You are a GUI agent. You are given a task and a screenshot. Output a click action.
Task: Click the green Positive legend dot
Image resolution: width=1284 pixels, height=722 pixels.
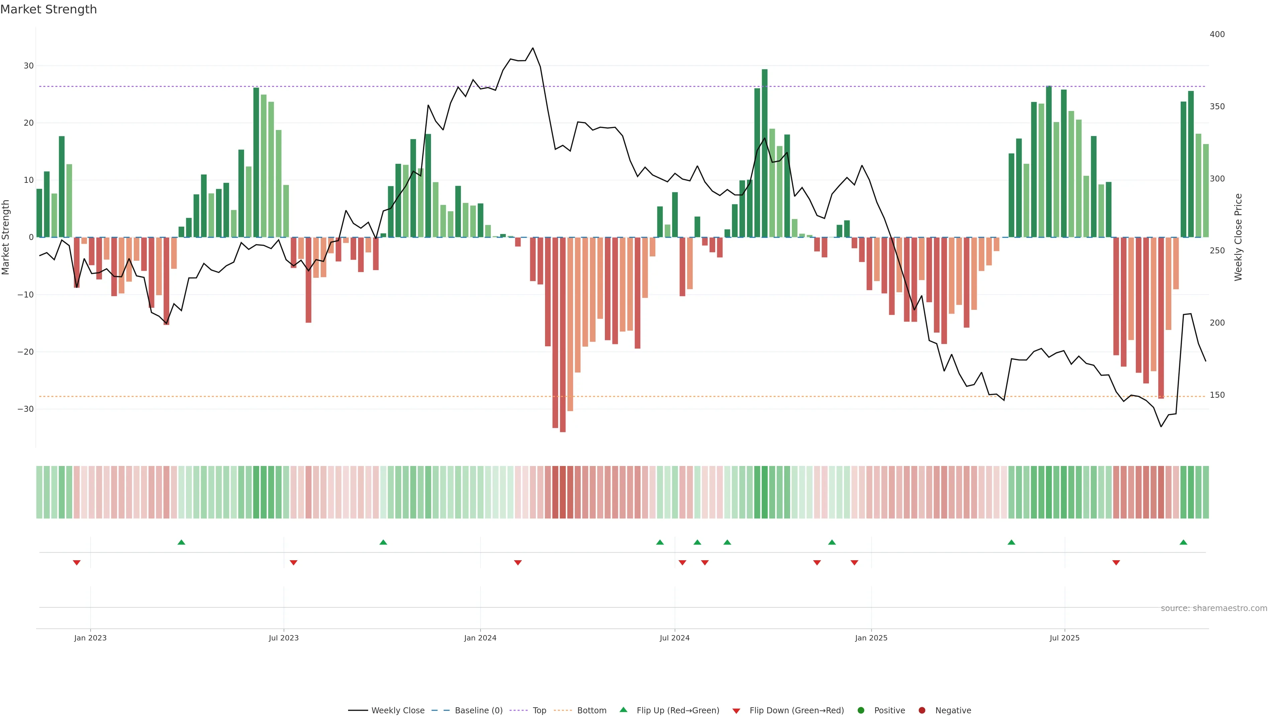861,711
